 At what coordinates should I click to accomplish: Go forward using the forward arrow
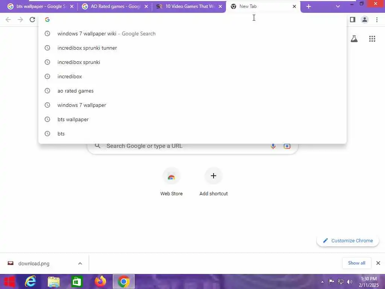[20, 20]
